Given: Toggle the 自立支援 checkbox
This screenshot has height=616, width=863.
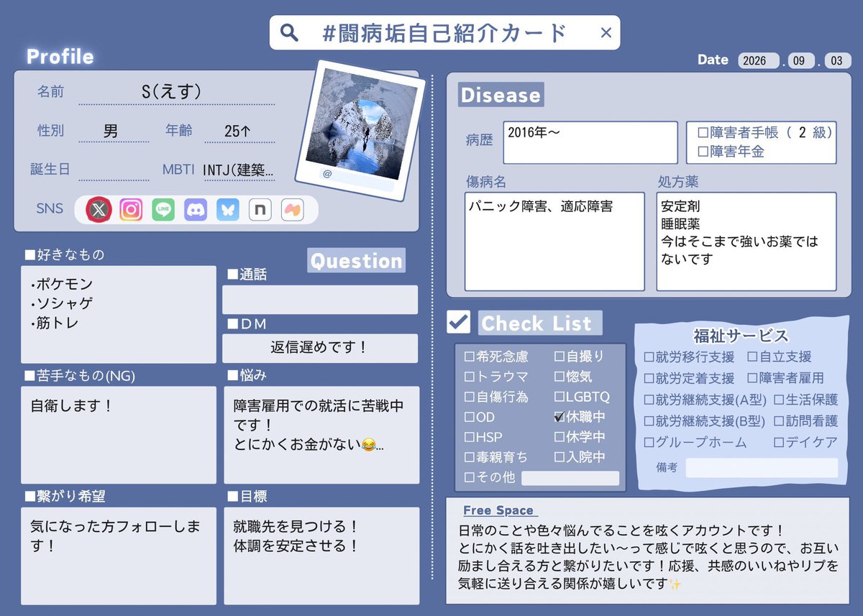Looking at the screenshot, I should [752, 357].
